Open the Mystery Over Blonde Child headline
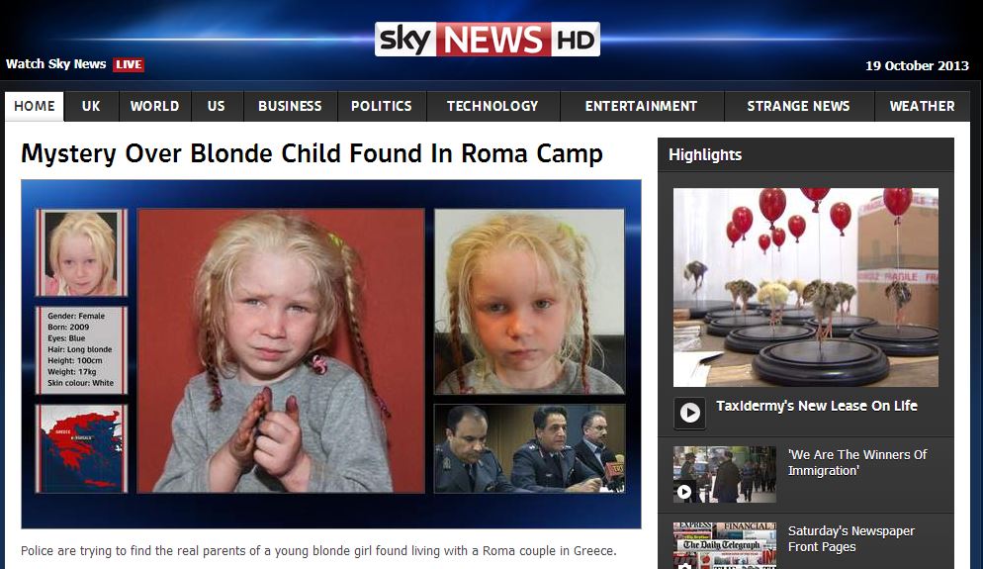Viewport: 983px width, 569px height. coord(312,153)
